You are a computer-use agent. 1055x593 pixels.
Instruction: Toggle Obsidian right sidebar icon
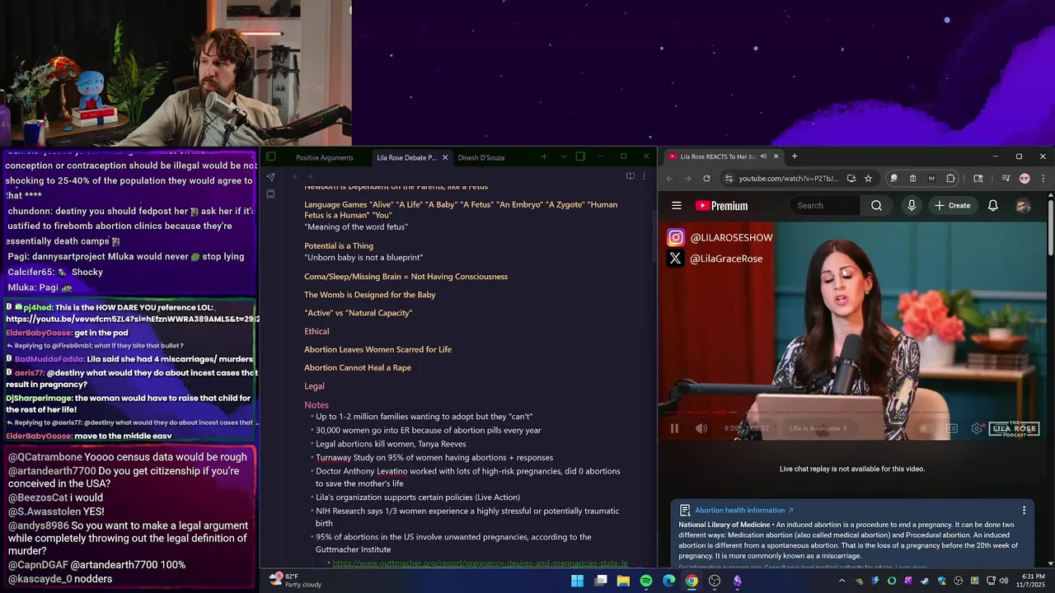(x=580, y=156)
